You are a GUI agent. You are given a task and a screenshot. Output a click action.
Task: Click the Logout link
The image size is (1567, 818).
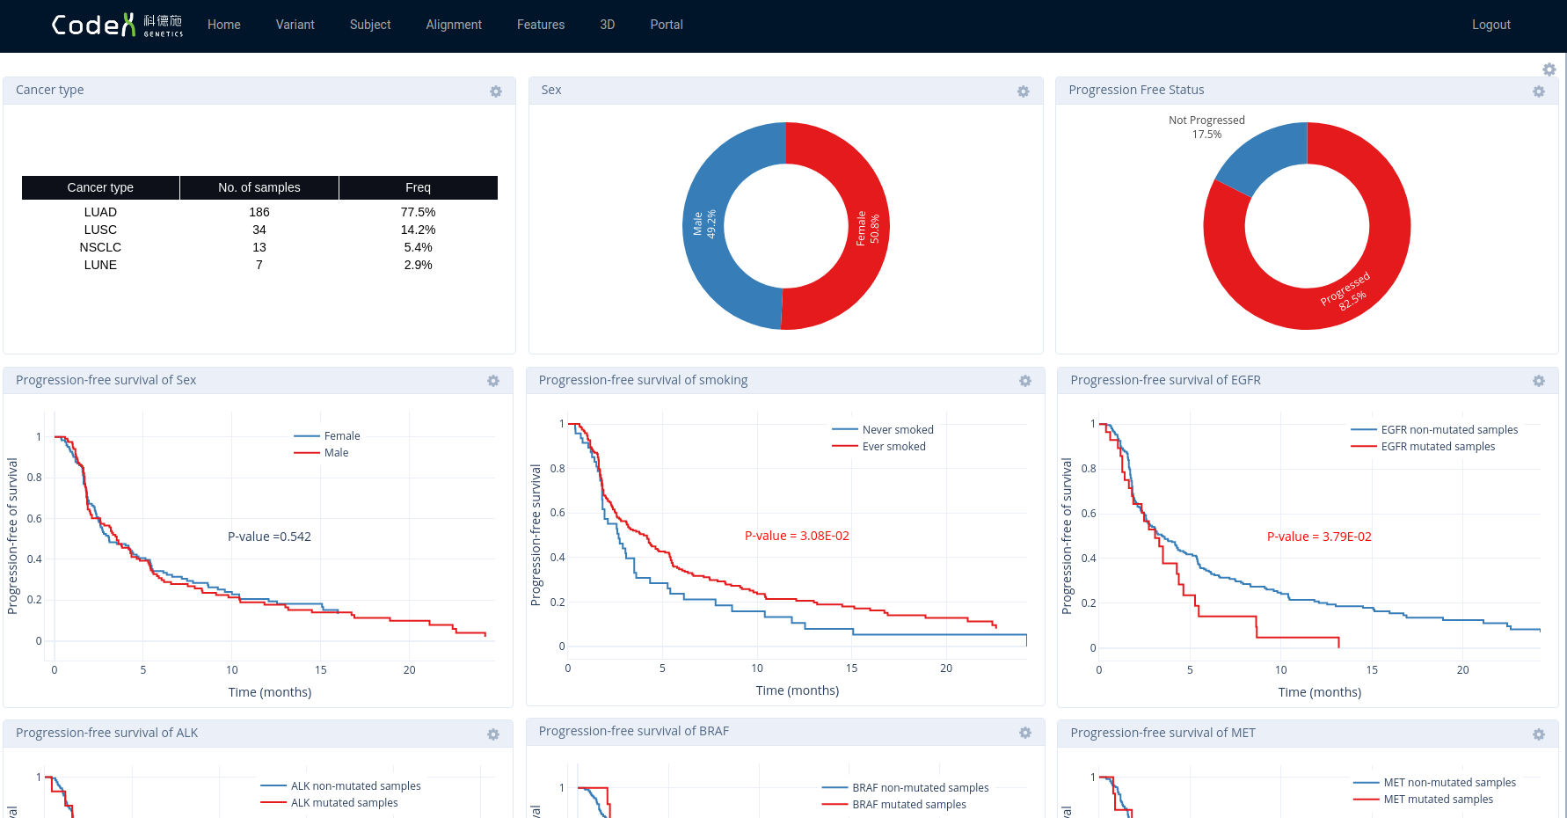1490,25
